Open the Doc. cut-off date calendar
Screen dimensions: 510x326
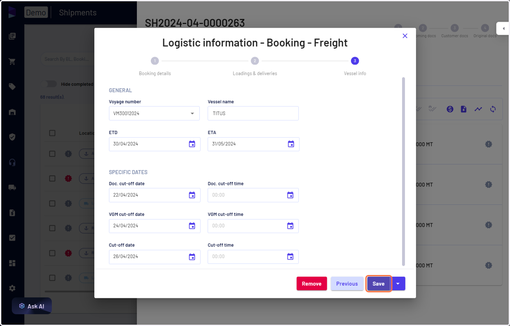192,195
